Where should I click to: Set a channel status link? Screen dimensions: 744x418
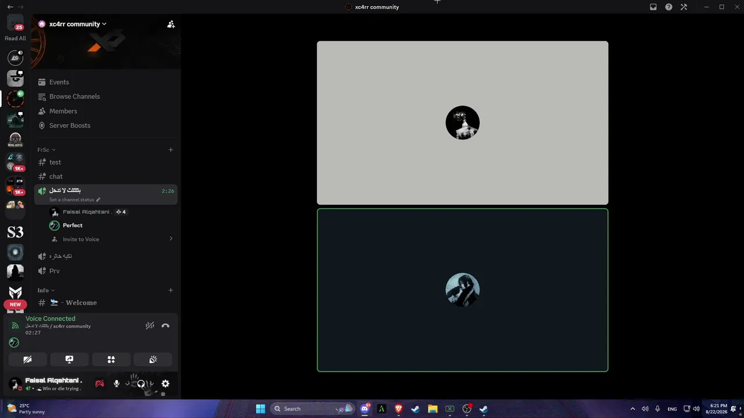(x=74, y=200)
